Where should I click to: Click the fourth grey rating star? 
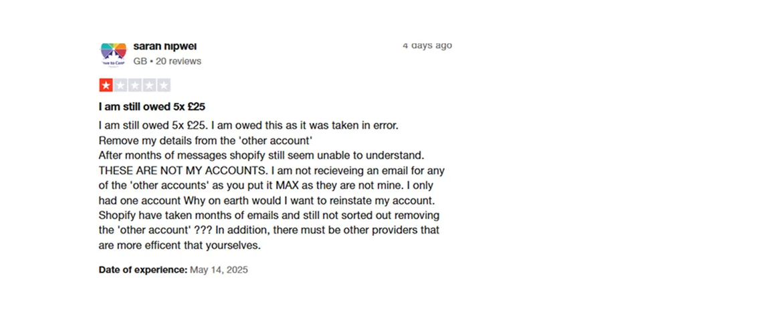149,85
